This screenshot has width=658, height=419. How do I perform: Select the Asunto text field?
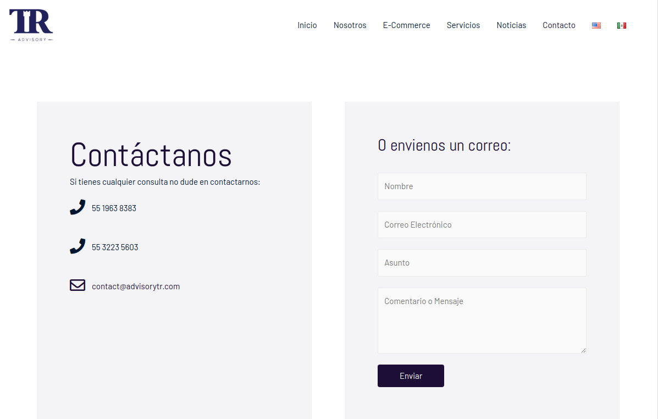(x=482, y=263)
